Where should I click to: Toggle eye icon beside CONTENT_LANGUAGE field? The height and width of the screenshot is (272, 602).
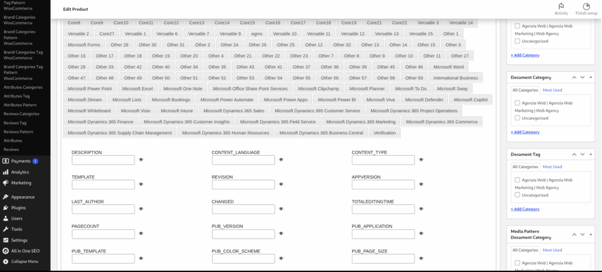(x=281, y=160)
